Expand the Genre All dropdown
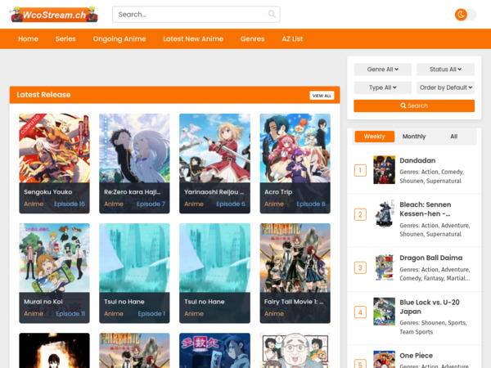 click(383, 70)
